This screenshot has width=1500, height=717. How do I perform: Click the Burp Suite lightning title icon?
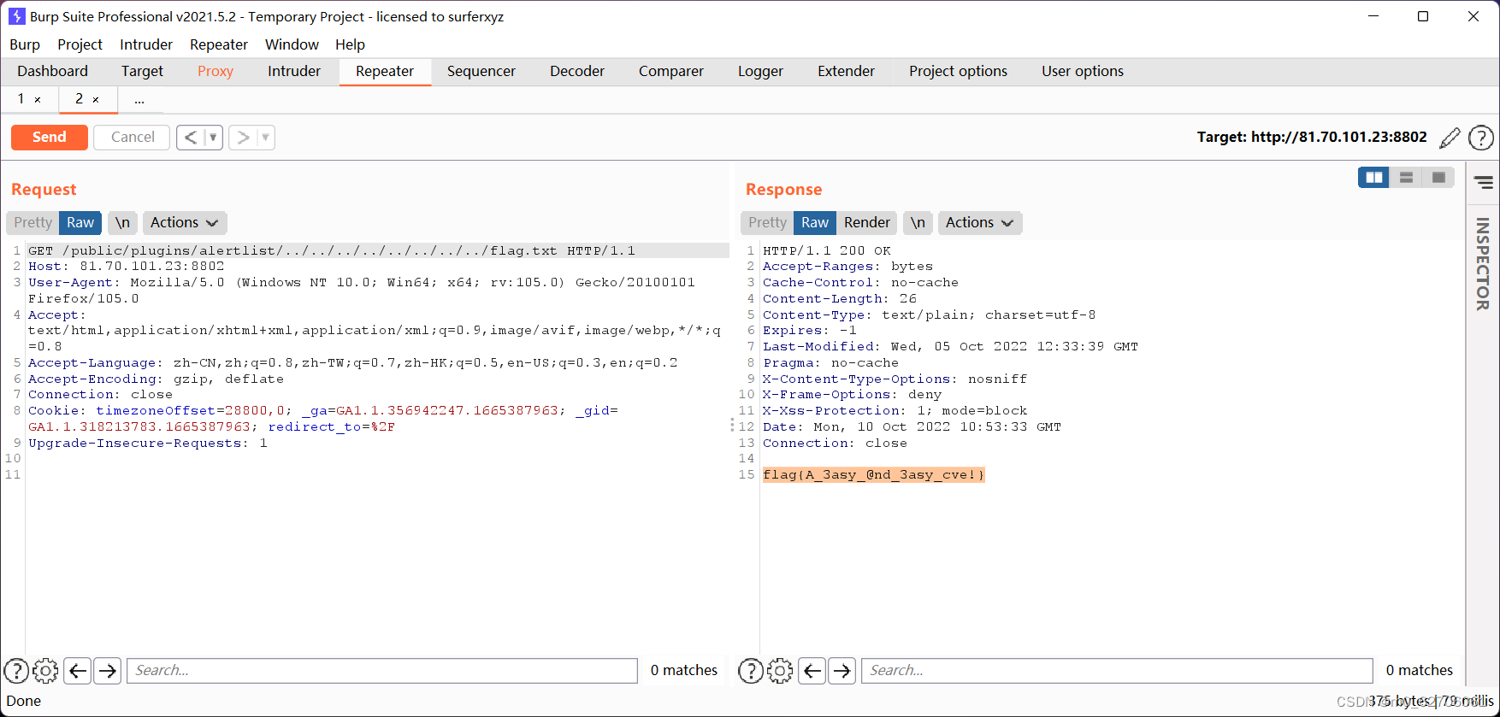pos(16,16)
